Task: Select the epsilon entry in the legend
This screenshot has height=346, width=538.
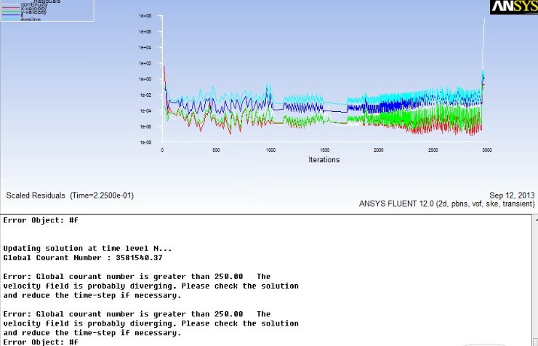Action: point(31,20)
